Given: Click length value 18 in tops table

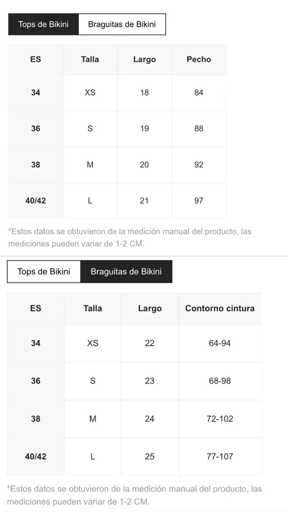Looking at the screenshot, I should click(x=145, y=93).
